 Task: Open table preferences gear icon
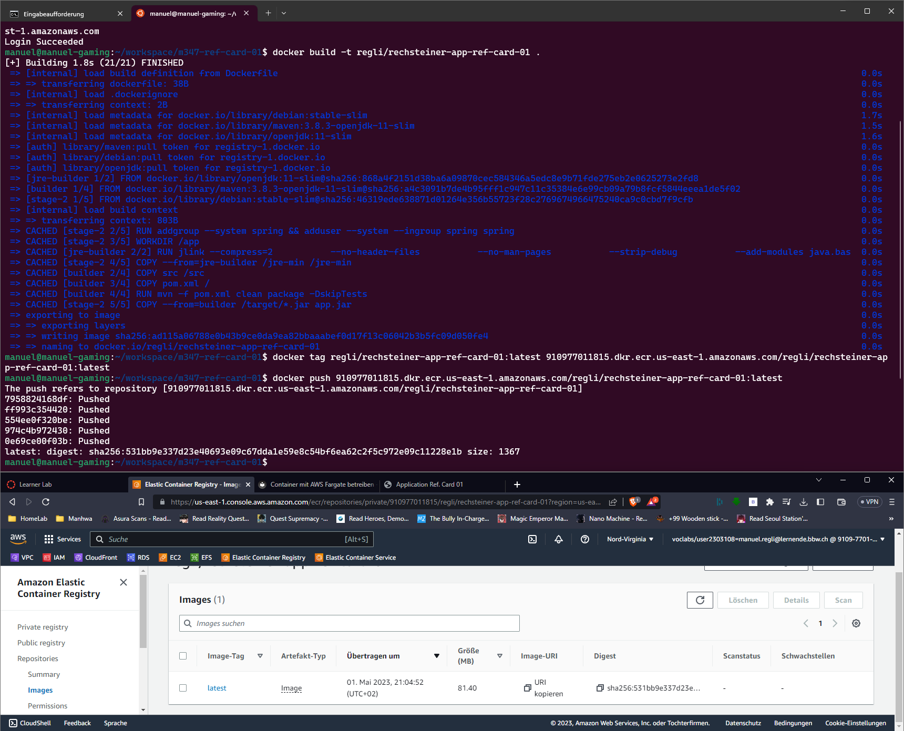(856, 623)
